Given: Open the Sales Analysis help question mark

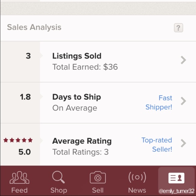Looking at the screenshot, I should [178, 28].
